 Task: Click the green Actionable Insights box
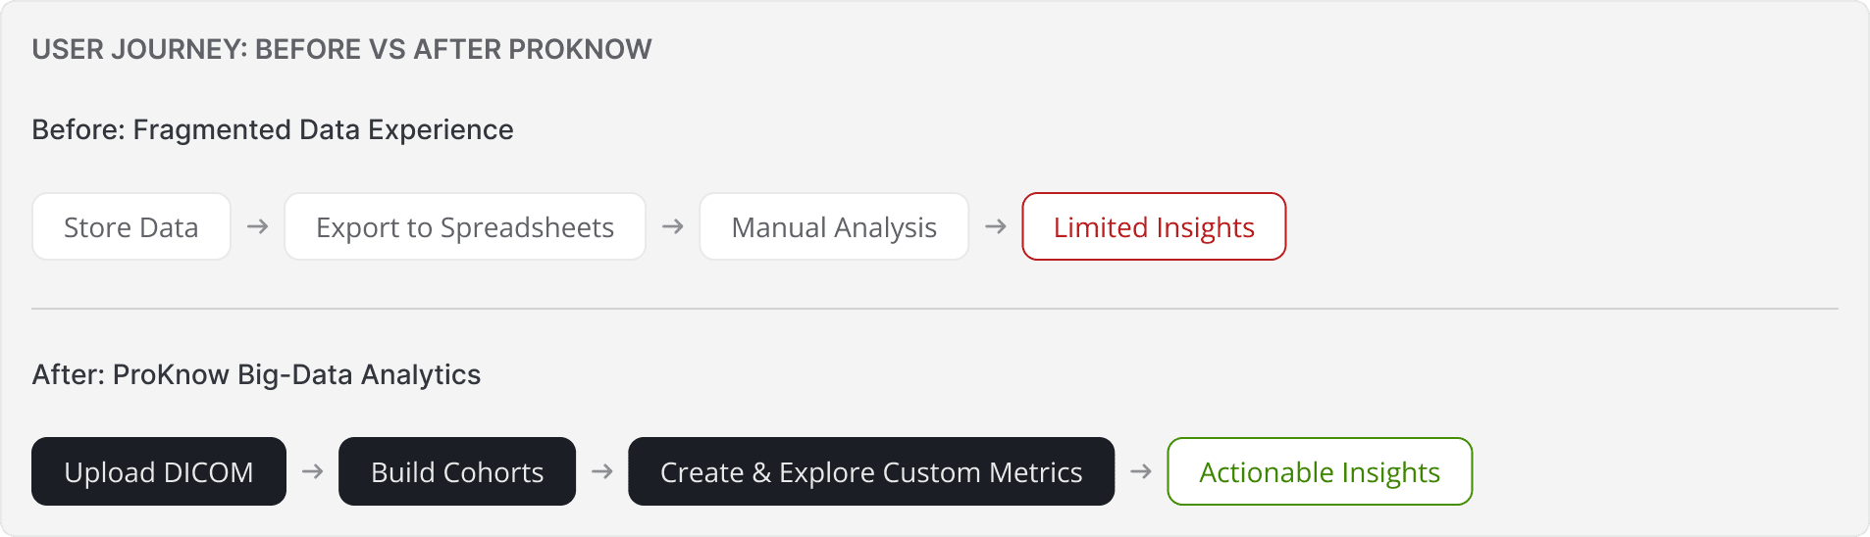(x=1320, y=472)
